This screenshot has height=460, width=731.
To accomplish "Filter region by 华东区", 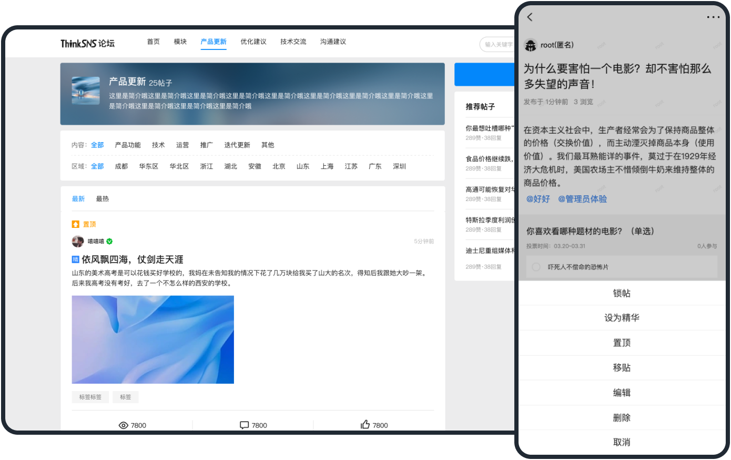I will tap(149, 166).
